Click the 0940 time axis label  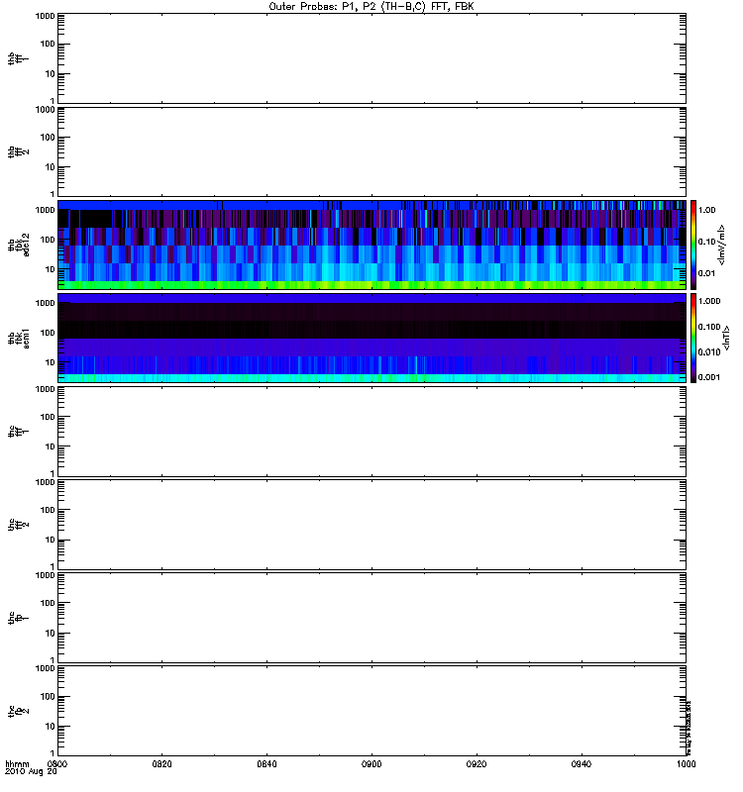tap(582, 764)
